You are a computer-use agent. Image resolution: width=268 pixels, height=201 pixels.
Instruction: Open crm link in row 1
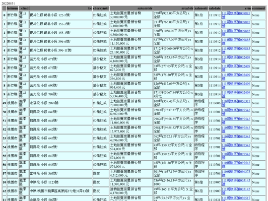(236, 24)
